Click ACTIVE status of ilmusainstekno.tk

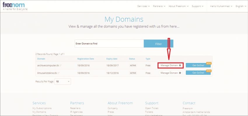133,73
